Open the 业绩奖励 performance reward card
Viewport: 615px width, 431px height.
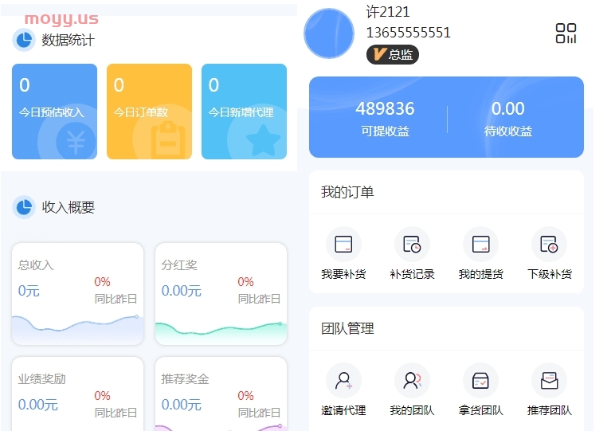pyautogui.click(x=77, y=394)
